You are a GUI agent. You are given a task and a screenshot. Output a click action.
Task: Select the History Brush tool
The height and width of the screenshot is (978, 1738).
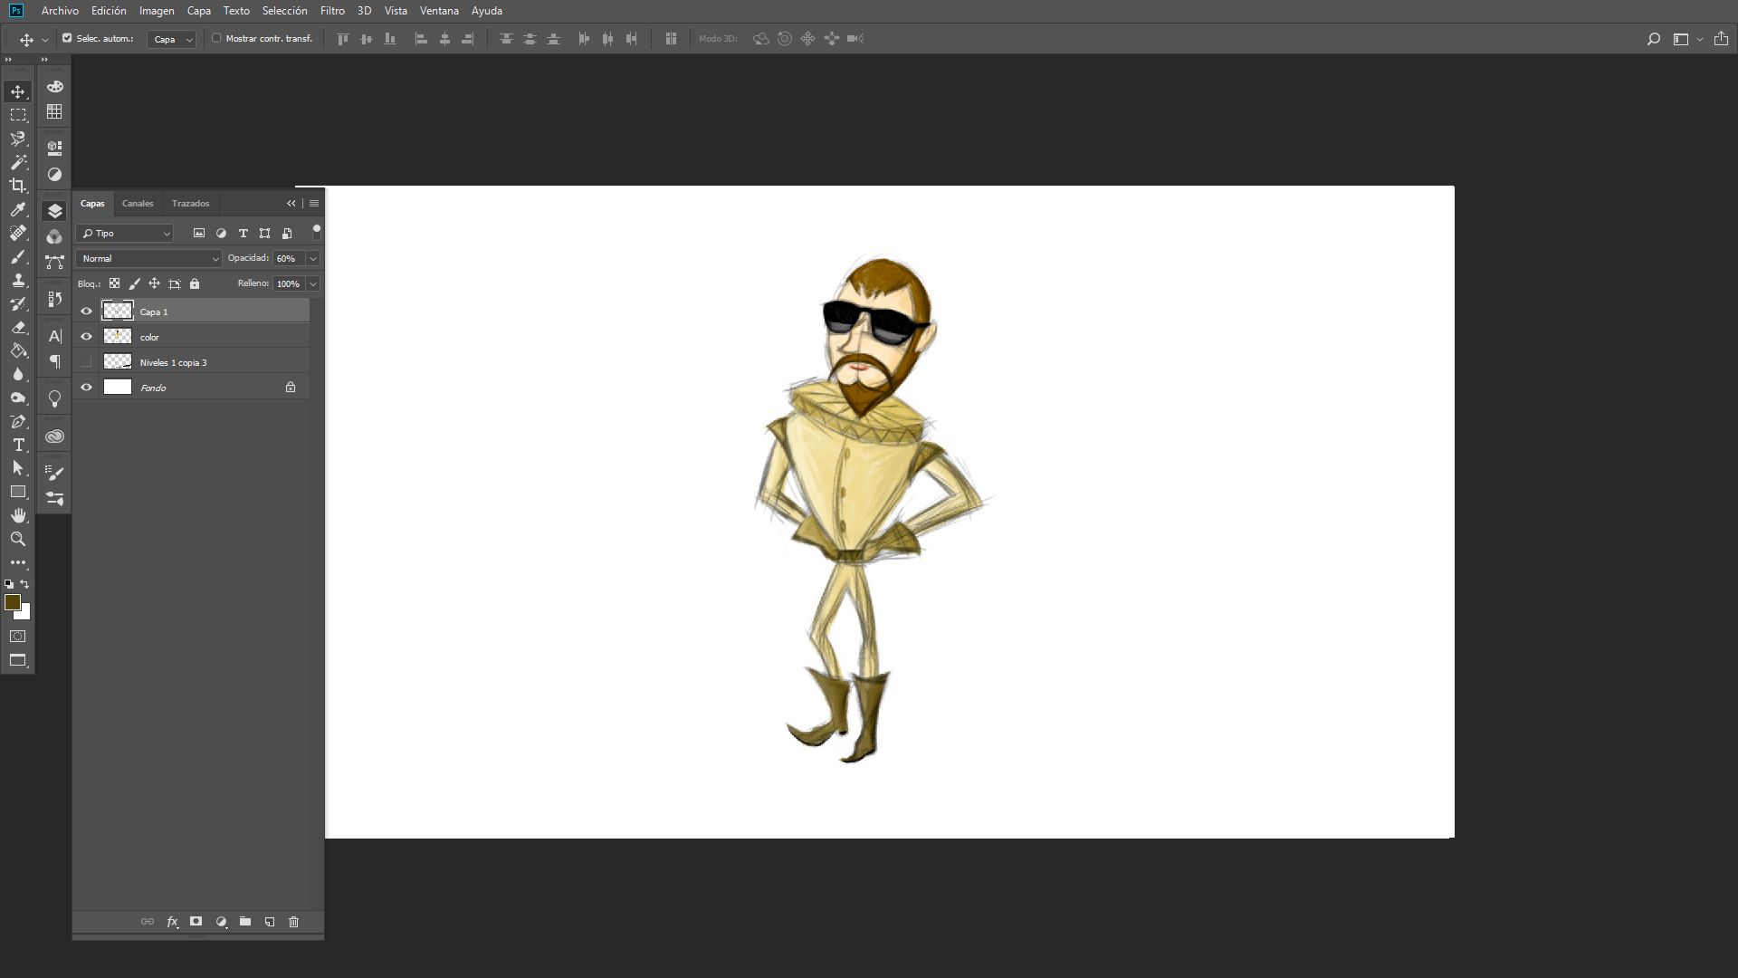pos(18,303)
